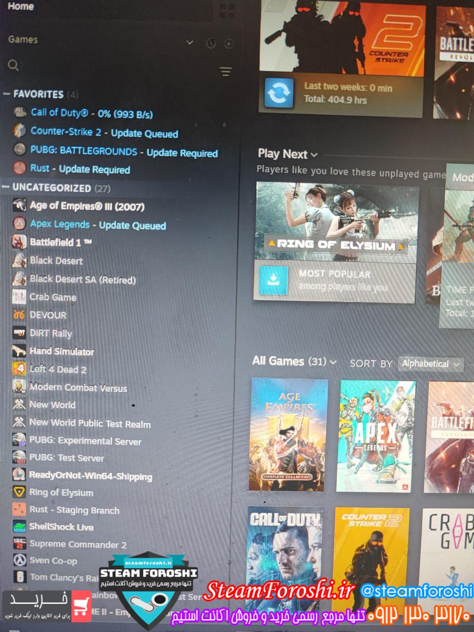Select Left 4 Dead 2 in list
The image size is (474, 632).
point(58,369)
